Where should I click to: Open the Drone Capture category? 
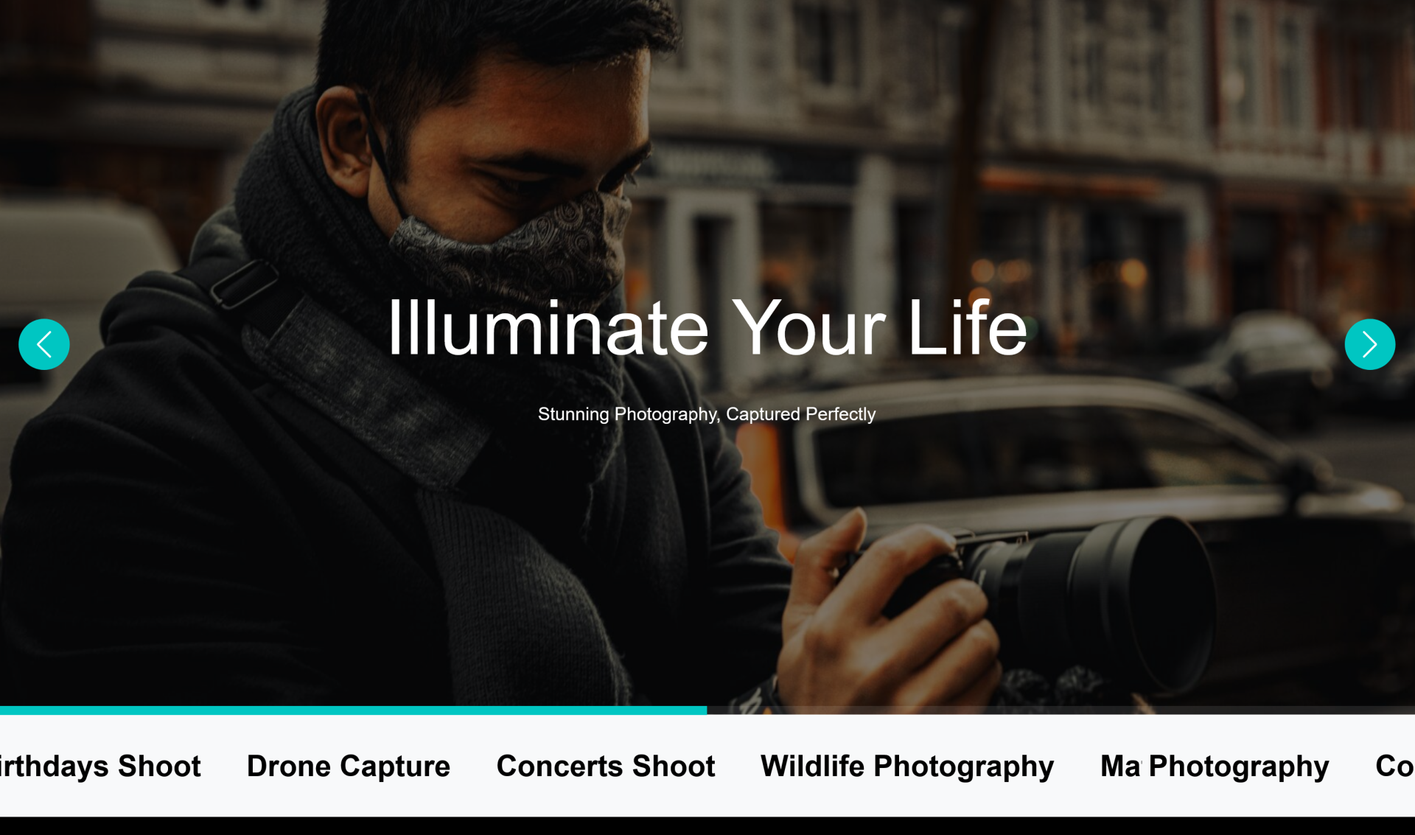point(349,766)
